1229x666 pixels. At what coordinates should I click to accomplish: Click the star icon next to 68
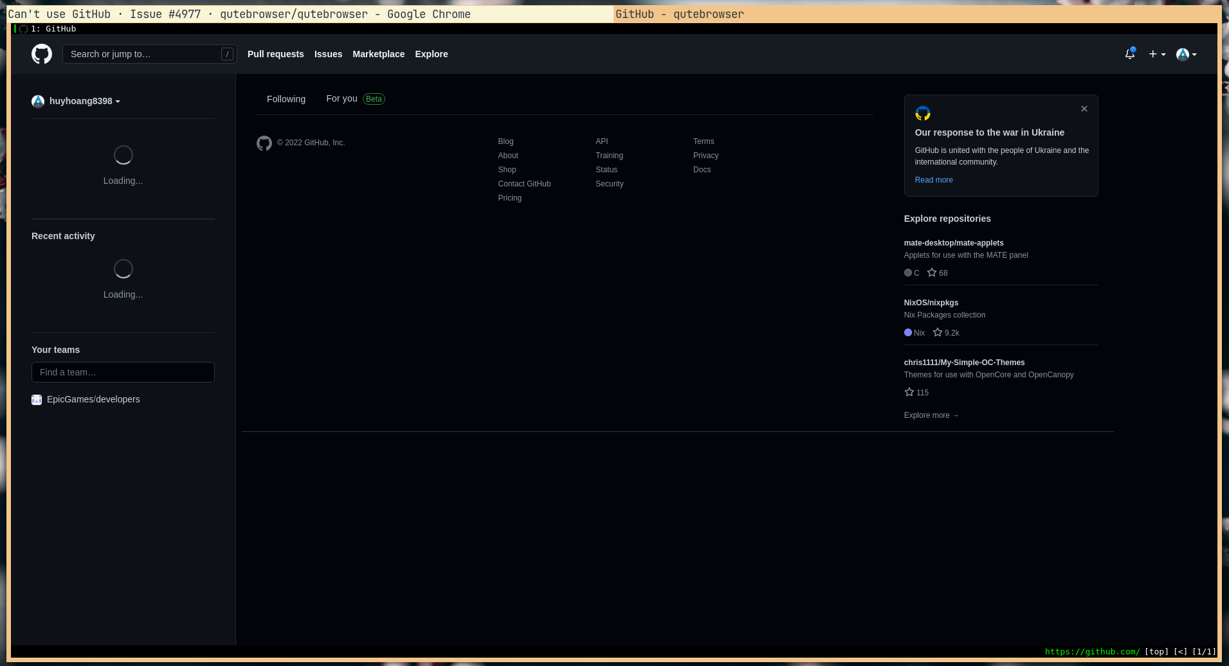(932, 273)
